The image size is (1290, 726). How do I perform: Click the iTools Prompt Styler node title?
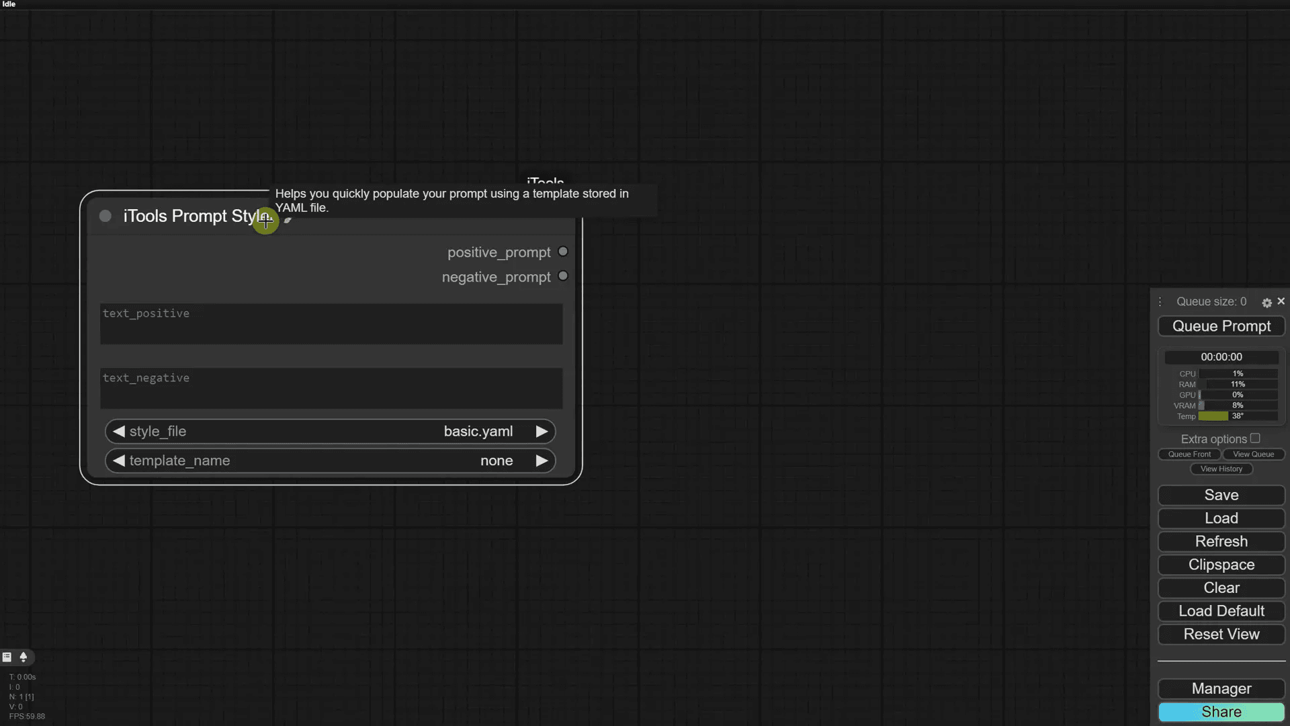click(198, 216)
